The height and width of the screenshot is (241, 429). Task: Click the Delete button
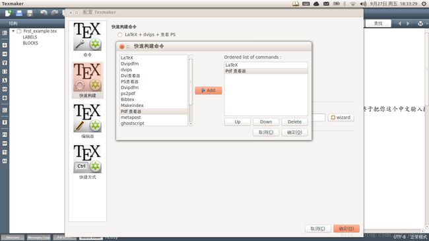pos(294,122)
